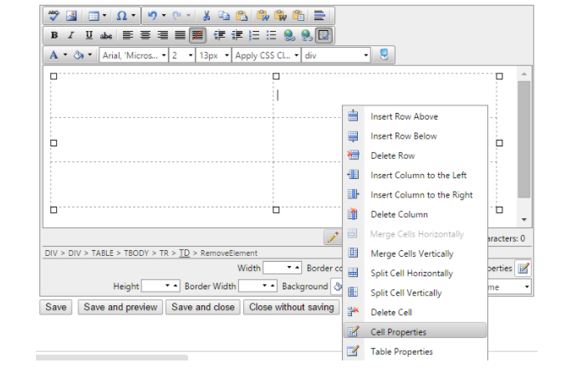Insert a numbered list

(x=254, y=35)
